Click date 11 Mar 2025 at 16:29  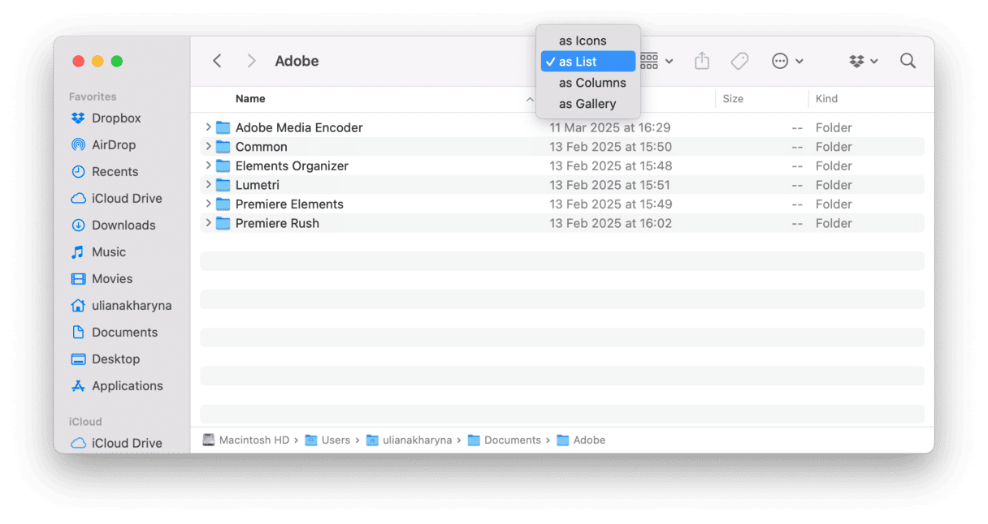[x=610, y=127]
